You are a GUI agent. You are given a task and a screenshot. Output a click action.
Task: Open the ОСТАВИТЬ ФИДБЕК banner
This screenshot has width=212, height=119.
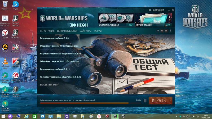(116, 20)
